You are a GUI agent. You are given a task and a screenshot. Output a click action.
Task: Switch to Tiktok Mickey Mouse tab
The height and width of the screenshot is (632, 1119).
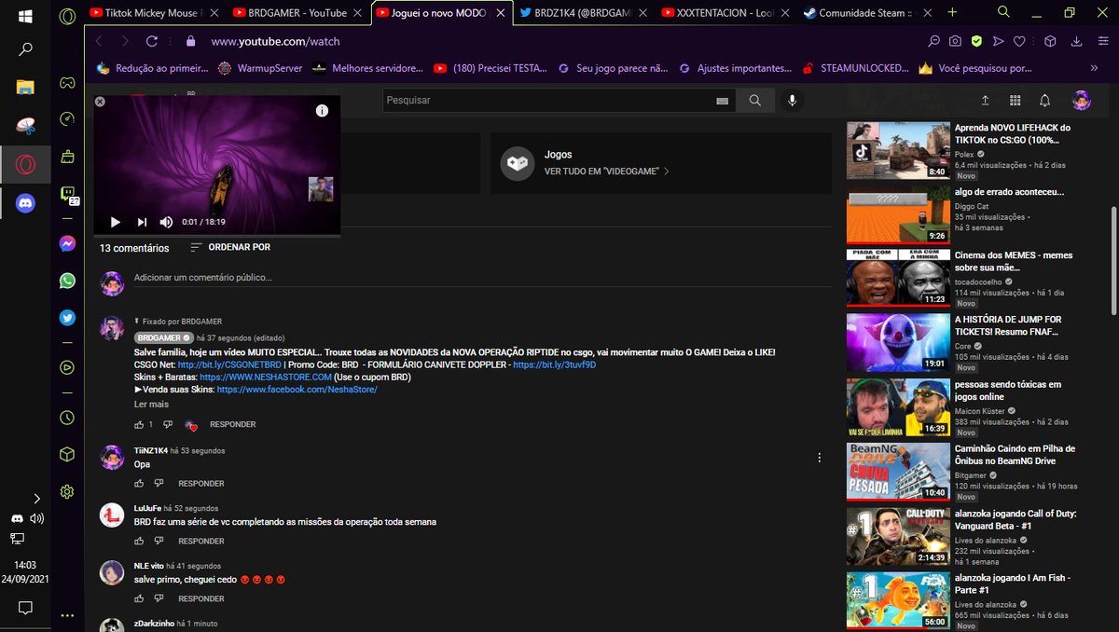[154, 13]
